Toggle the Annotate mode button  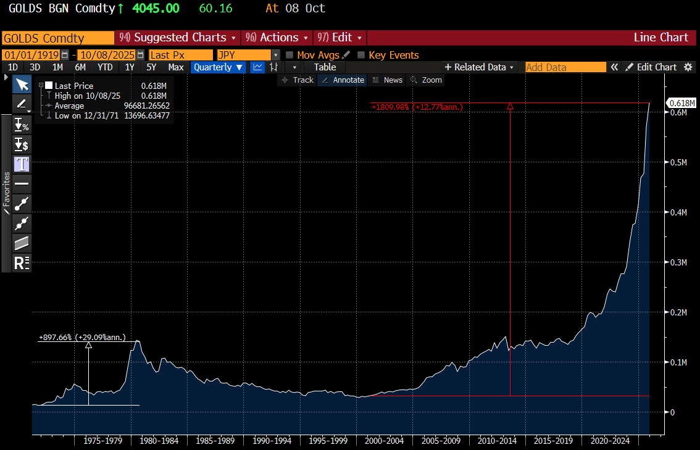[343, 80]
